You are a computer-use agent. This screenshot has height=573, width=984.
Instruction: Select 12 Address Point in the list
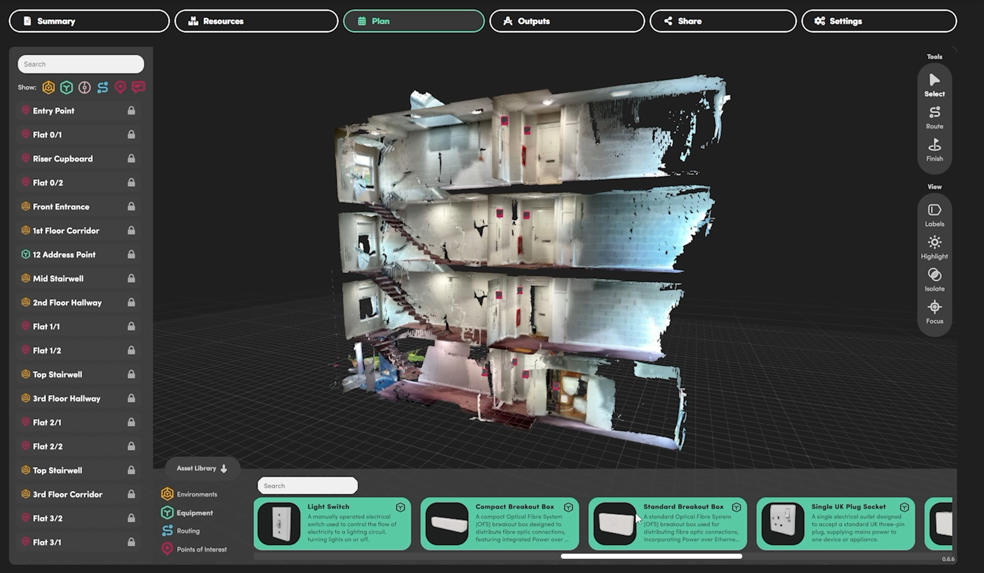64,255
